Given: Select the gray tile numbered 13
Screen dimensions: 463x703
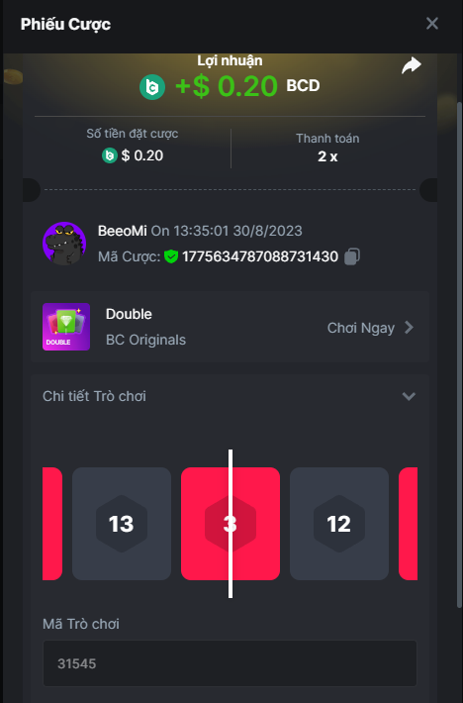Looking at the screenshot, I should pos(122,524).
